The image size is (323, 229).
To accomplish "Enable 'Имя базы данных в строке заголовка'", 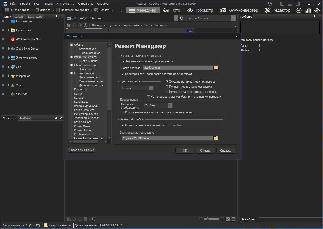I will click(167, 92).
